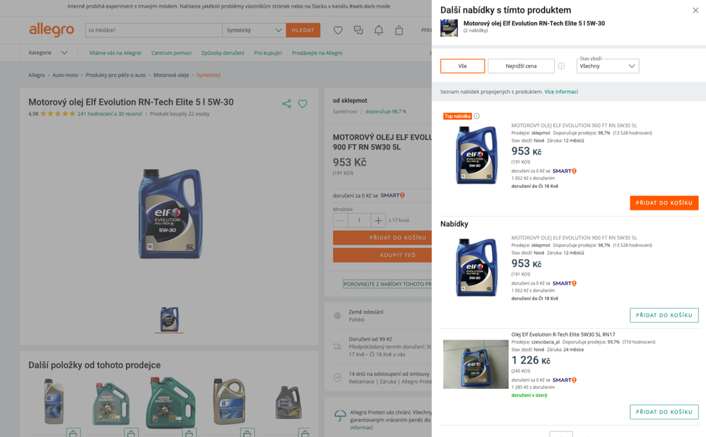The width and height of the screenshot is (706, 437).
Task: Switch to the Nejnižší cena filter
Action: (x=521, y=66)
